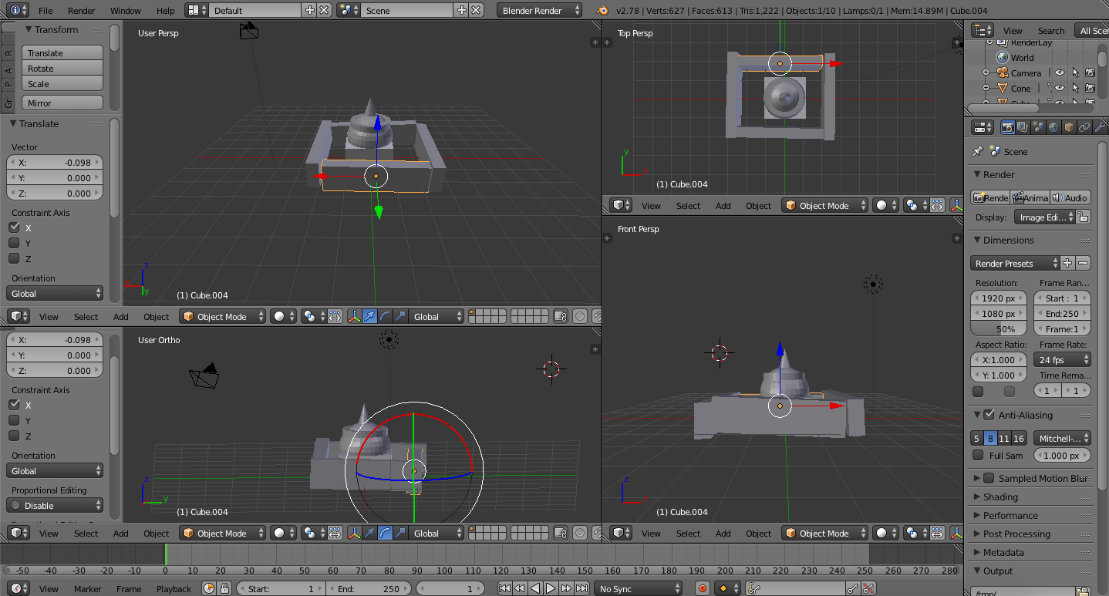The image size is (1109, 596).
Task: Open the Object properties cube icon
Action: (x=1069, y=127)
